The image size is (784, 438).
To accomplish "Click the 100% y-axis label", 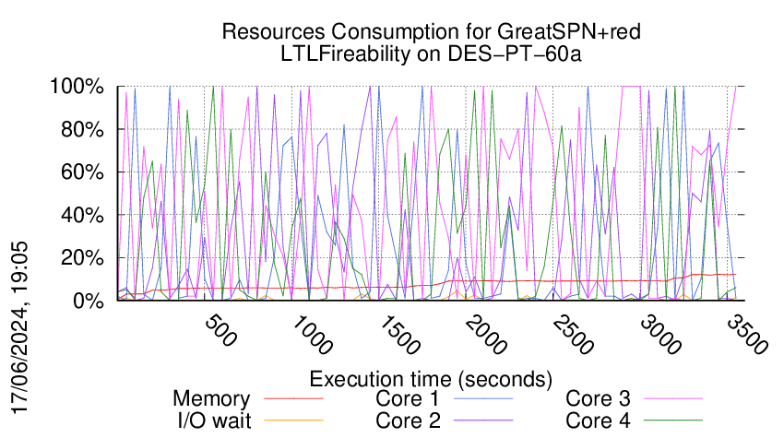I will pos(77,86).
